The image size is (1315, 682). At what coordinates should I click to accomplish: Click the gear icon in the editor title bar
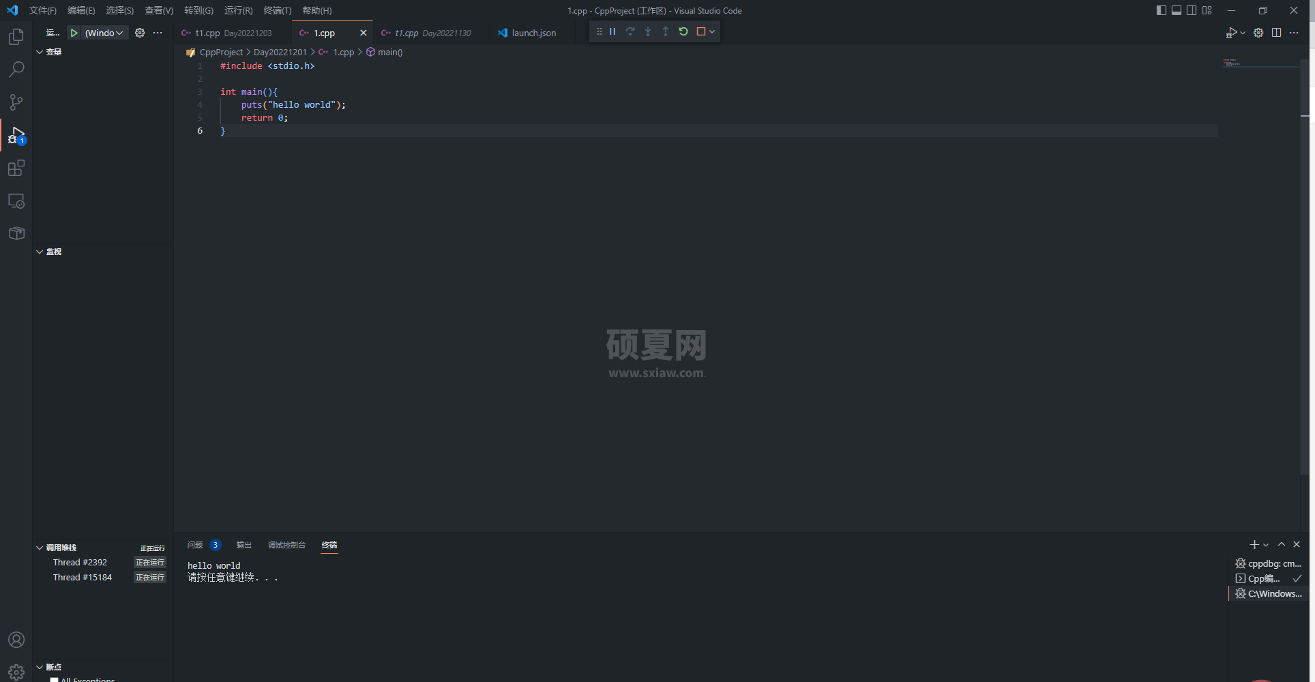(1258, 33)
